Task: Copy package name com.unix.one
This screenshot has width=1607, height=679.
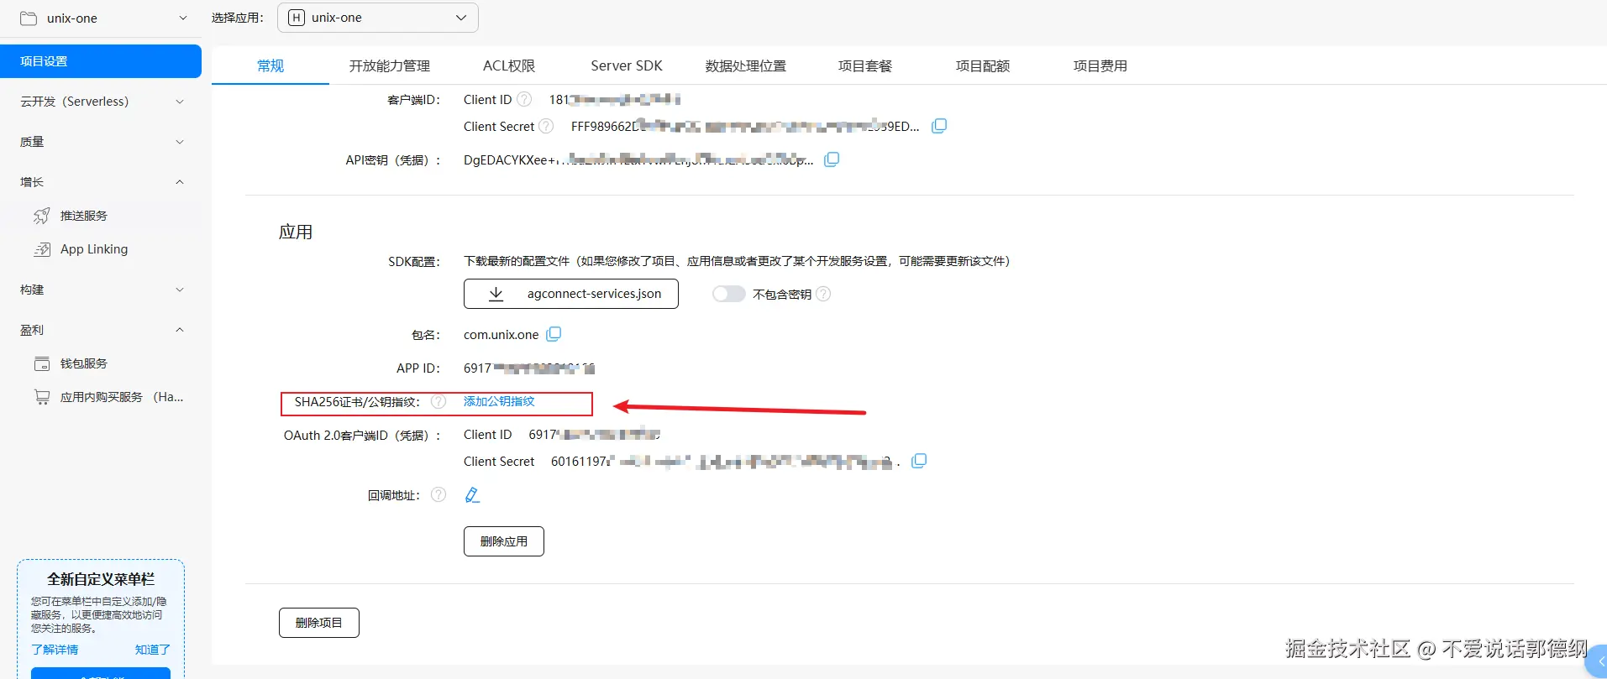Action: pyautogui.click(x=554, y=334)
